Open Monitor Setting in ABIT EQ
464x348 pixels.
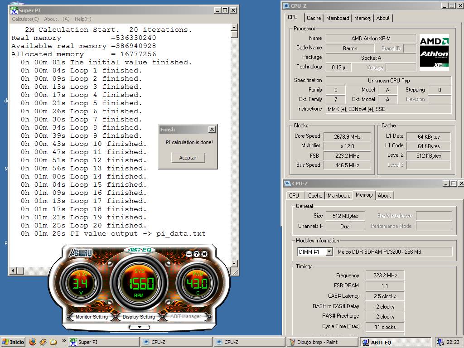[x=92, y=317]
